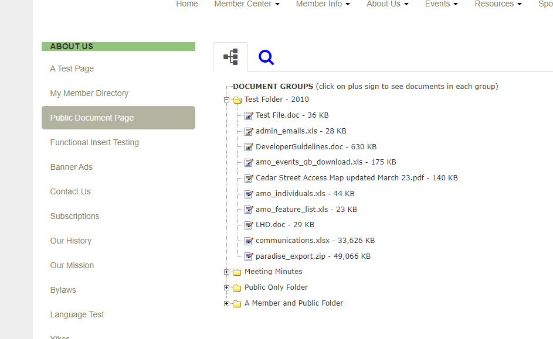Image resolution: width=553 pixels, height=339 pixels.
Task: Open the Member Center dropdown menu
Action: click(246, 4)
